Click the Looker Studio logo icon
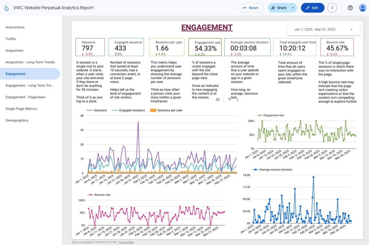Screen dimensions: 369x245 (6, 8)
